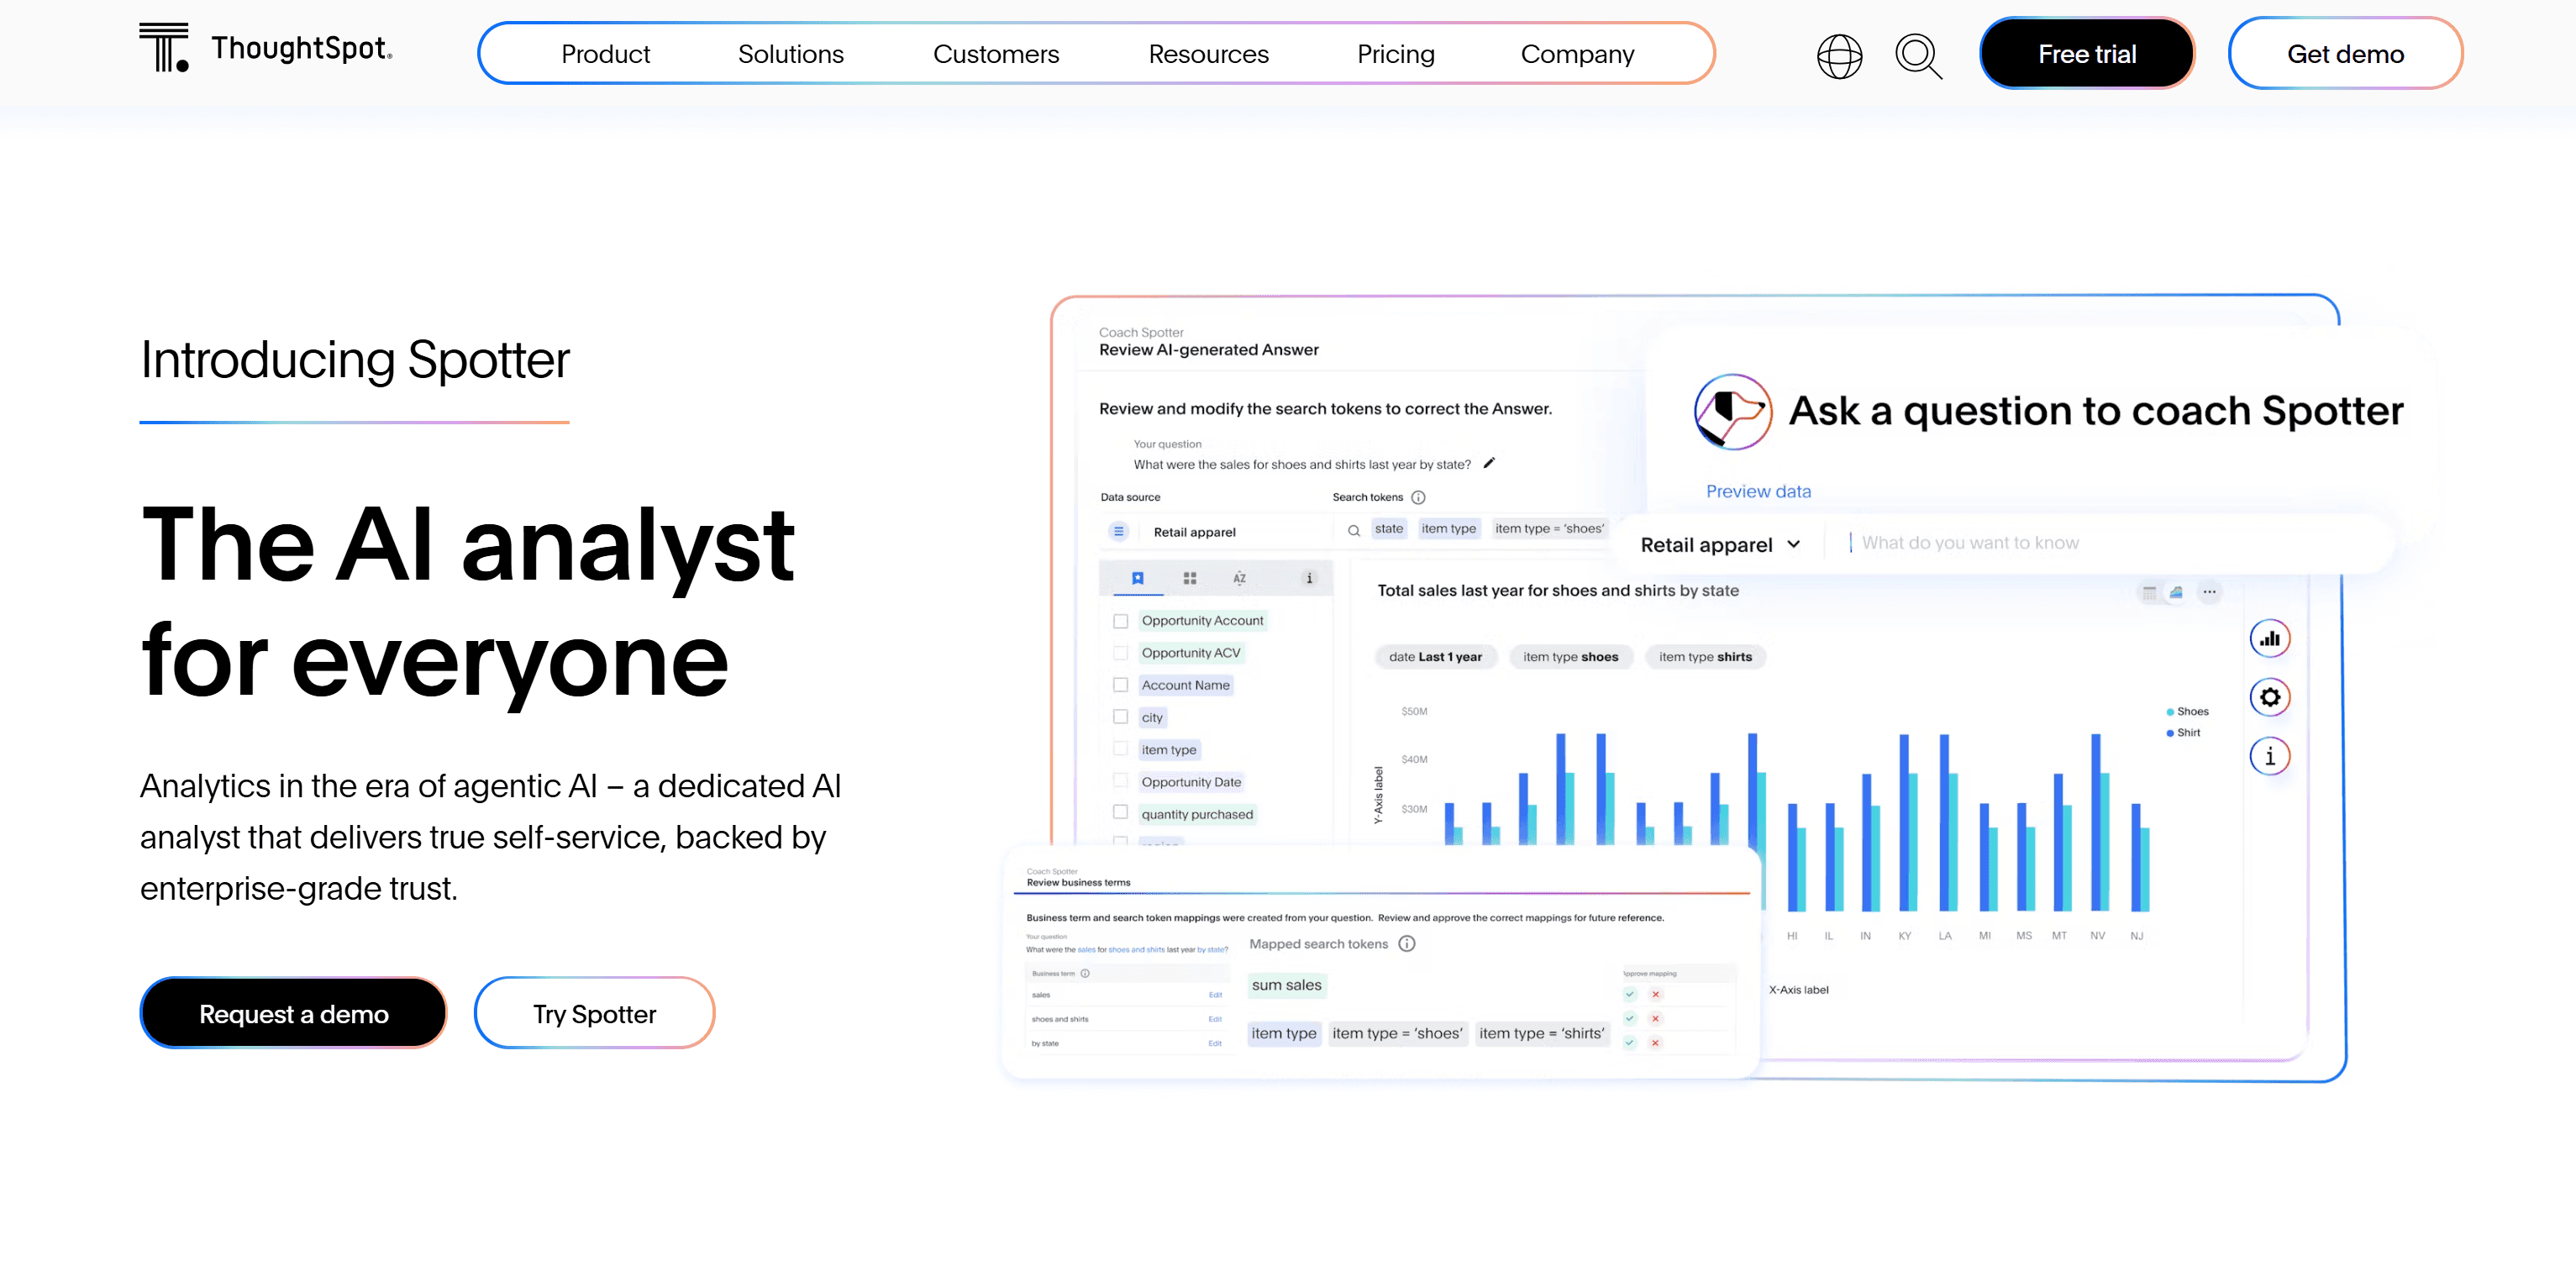The image size is (2576, 1266).
Task: Click the Try Spotter button
Action: coord(594,1013)
